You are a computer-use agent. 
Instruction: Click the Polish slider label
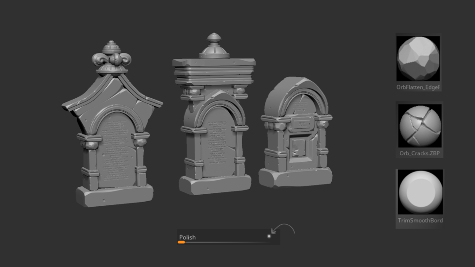pos(187,237)
